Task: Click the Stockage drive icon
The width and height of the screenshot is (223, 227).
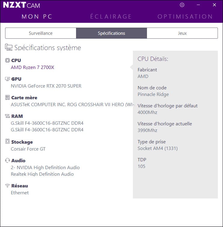Action: (8, 142)
